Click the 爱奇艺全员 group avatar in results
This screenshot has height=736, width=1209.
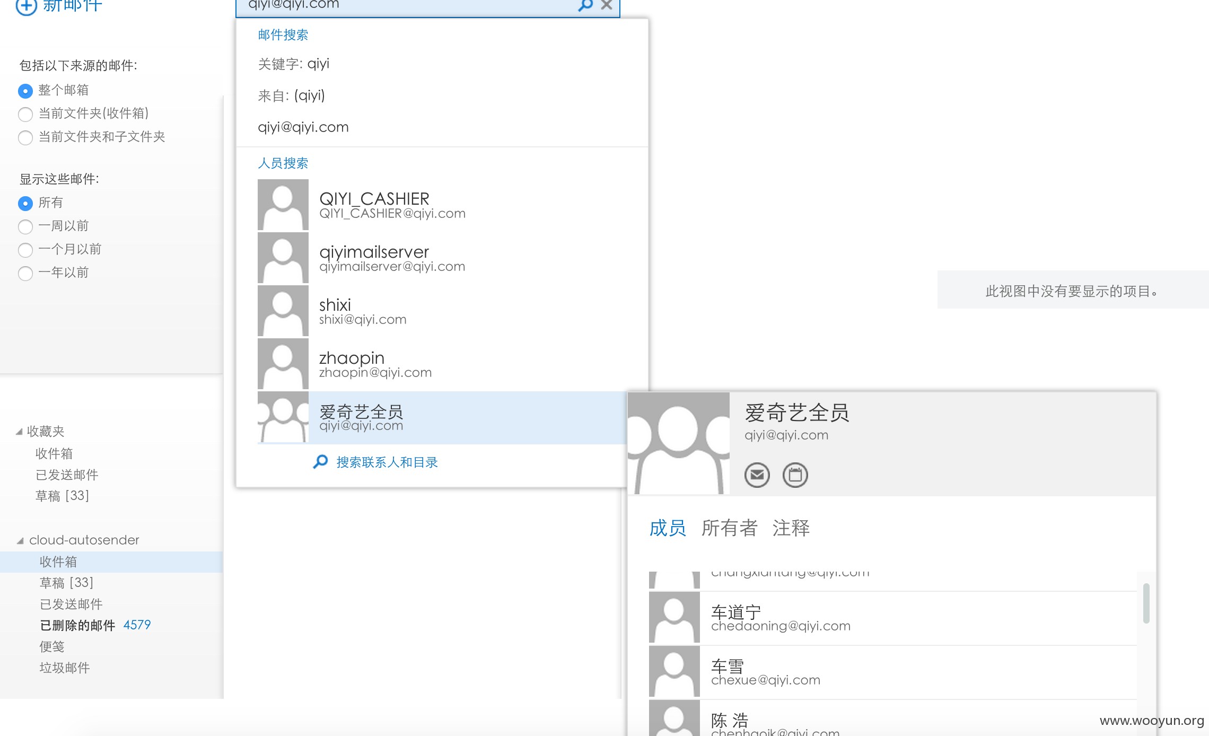pos(283,417)
